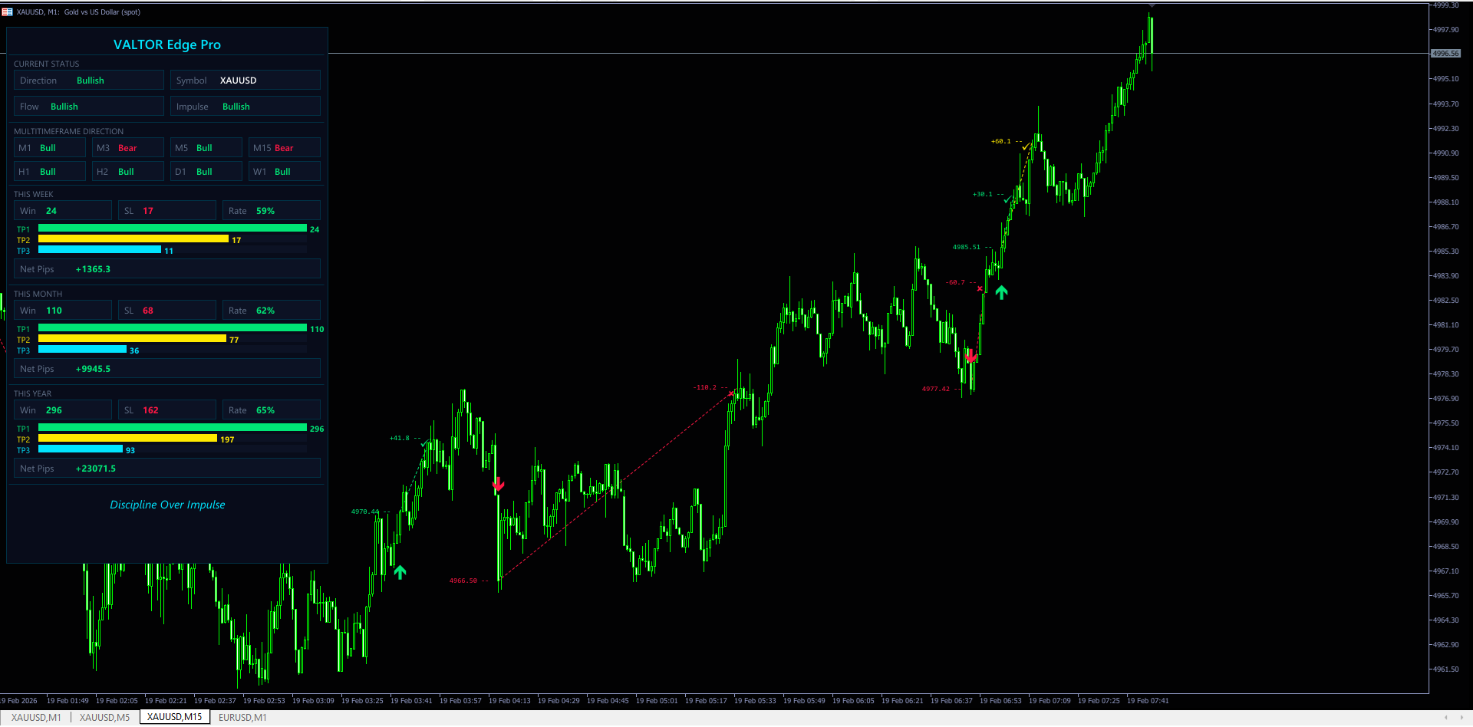Click the THIS MONTH Win 110 cell
Image resolution: width=1473 pixels, height=727 pixels.
pos(63,311)
